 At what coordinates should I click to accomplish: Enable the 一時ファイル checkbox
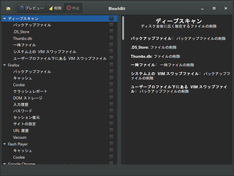[x=111, y=45]
